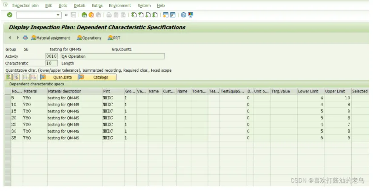Click the PRT button
The image size is (373, 191).
point(114,38)
